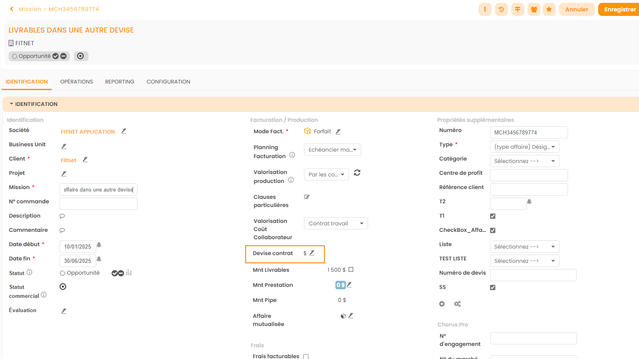Toggle the Mnt Livrables checkbox
Viewport: 639px width, 359px height.
[351, 269]
